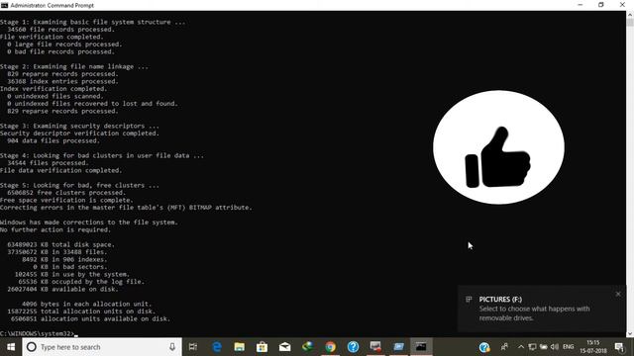Image resolution: width=634 pixels, height=356 pixels.
Task: Close the Administrator Command Prompt window
Action: pos(622,5)
